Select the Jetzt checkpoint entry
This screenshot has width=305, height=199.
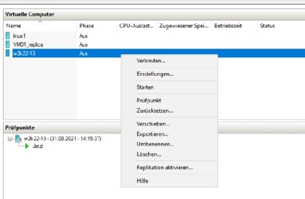tap(38, 146)
